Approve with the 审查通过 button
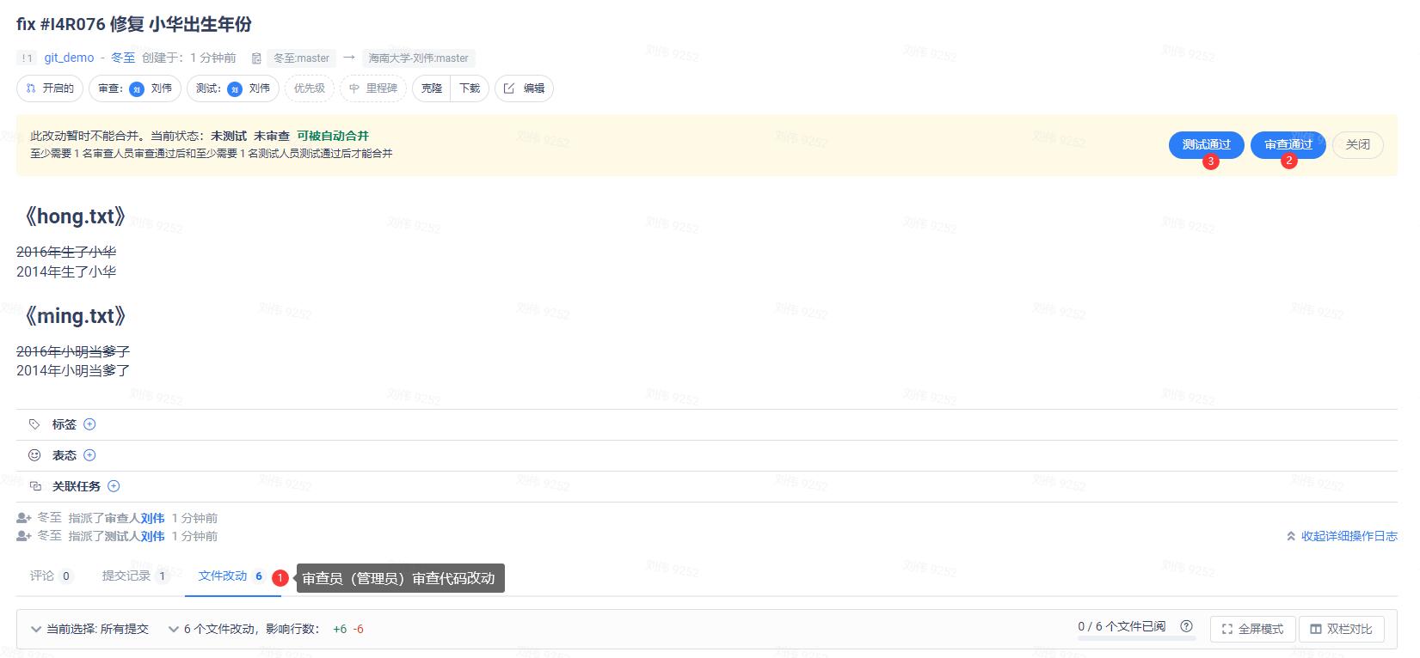This screenshot has height=658, width=1420. [x=1288, y=144]
